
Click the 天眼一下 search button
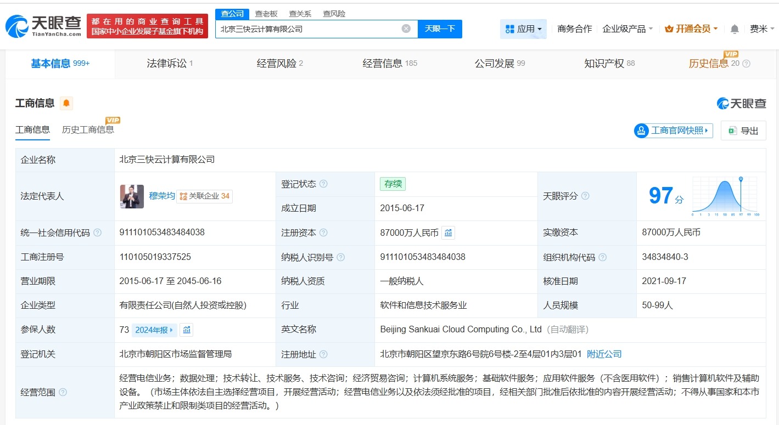[440, 28]
